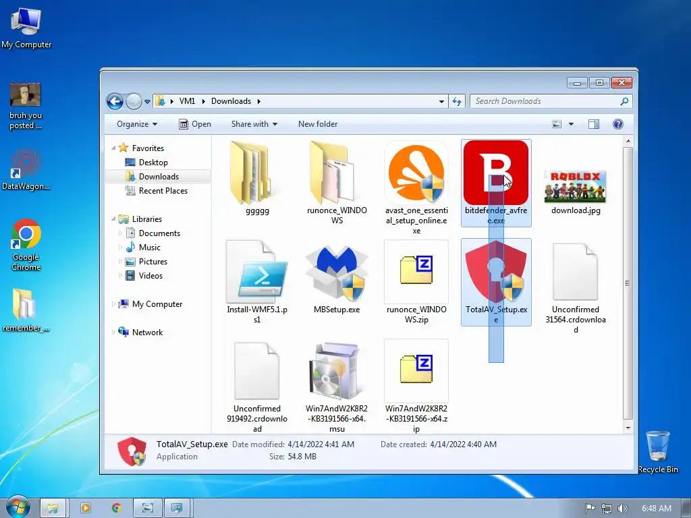Collapse the Libraries tree node

point(113,219)
